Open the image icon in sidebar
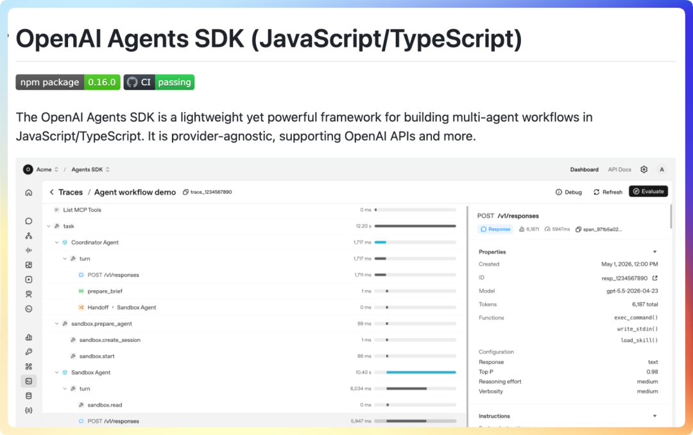This screenshot has height=435, width=693. tap(29, 265)
